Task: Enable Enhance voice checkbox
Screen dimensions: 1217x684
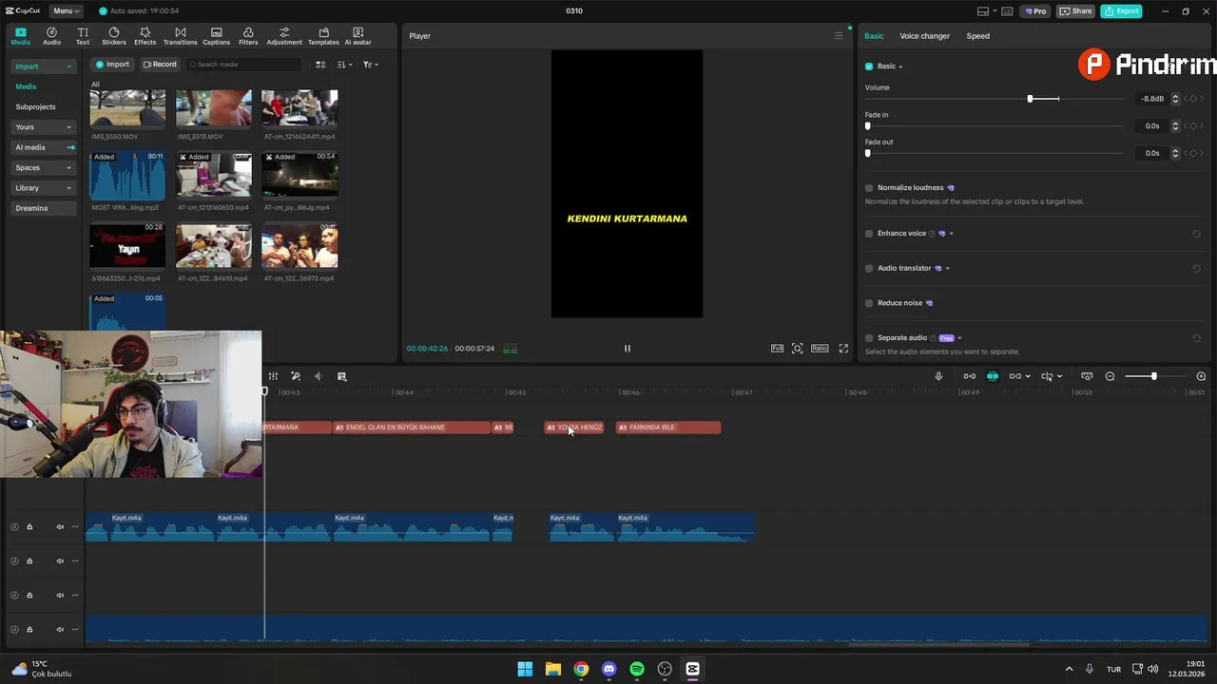Action: [869, 234]
